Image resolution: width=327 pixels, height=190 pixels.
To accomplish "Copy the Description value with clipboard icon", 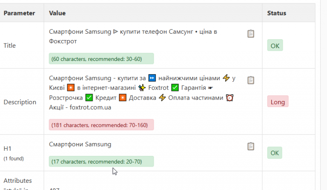I will [251, 80].
